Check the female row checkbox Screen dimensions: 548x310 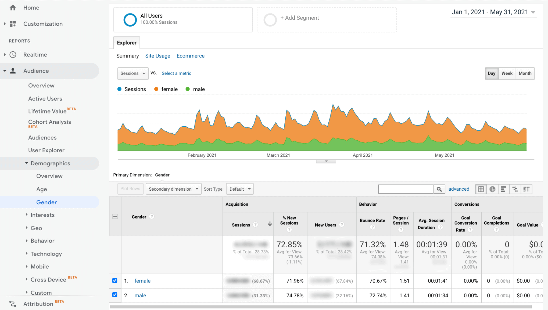click(x=115, y=280)
